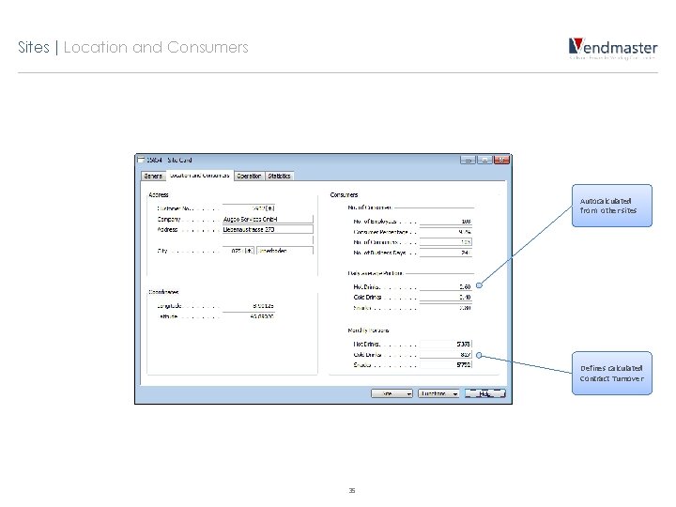The image size is (676, 507).
Task: Click the City postal code lookup arrow
Action: click(249, 251)
